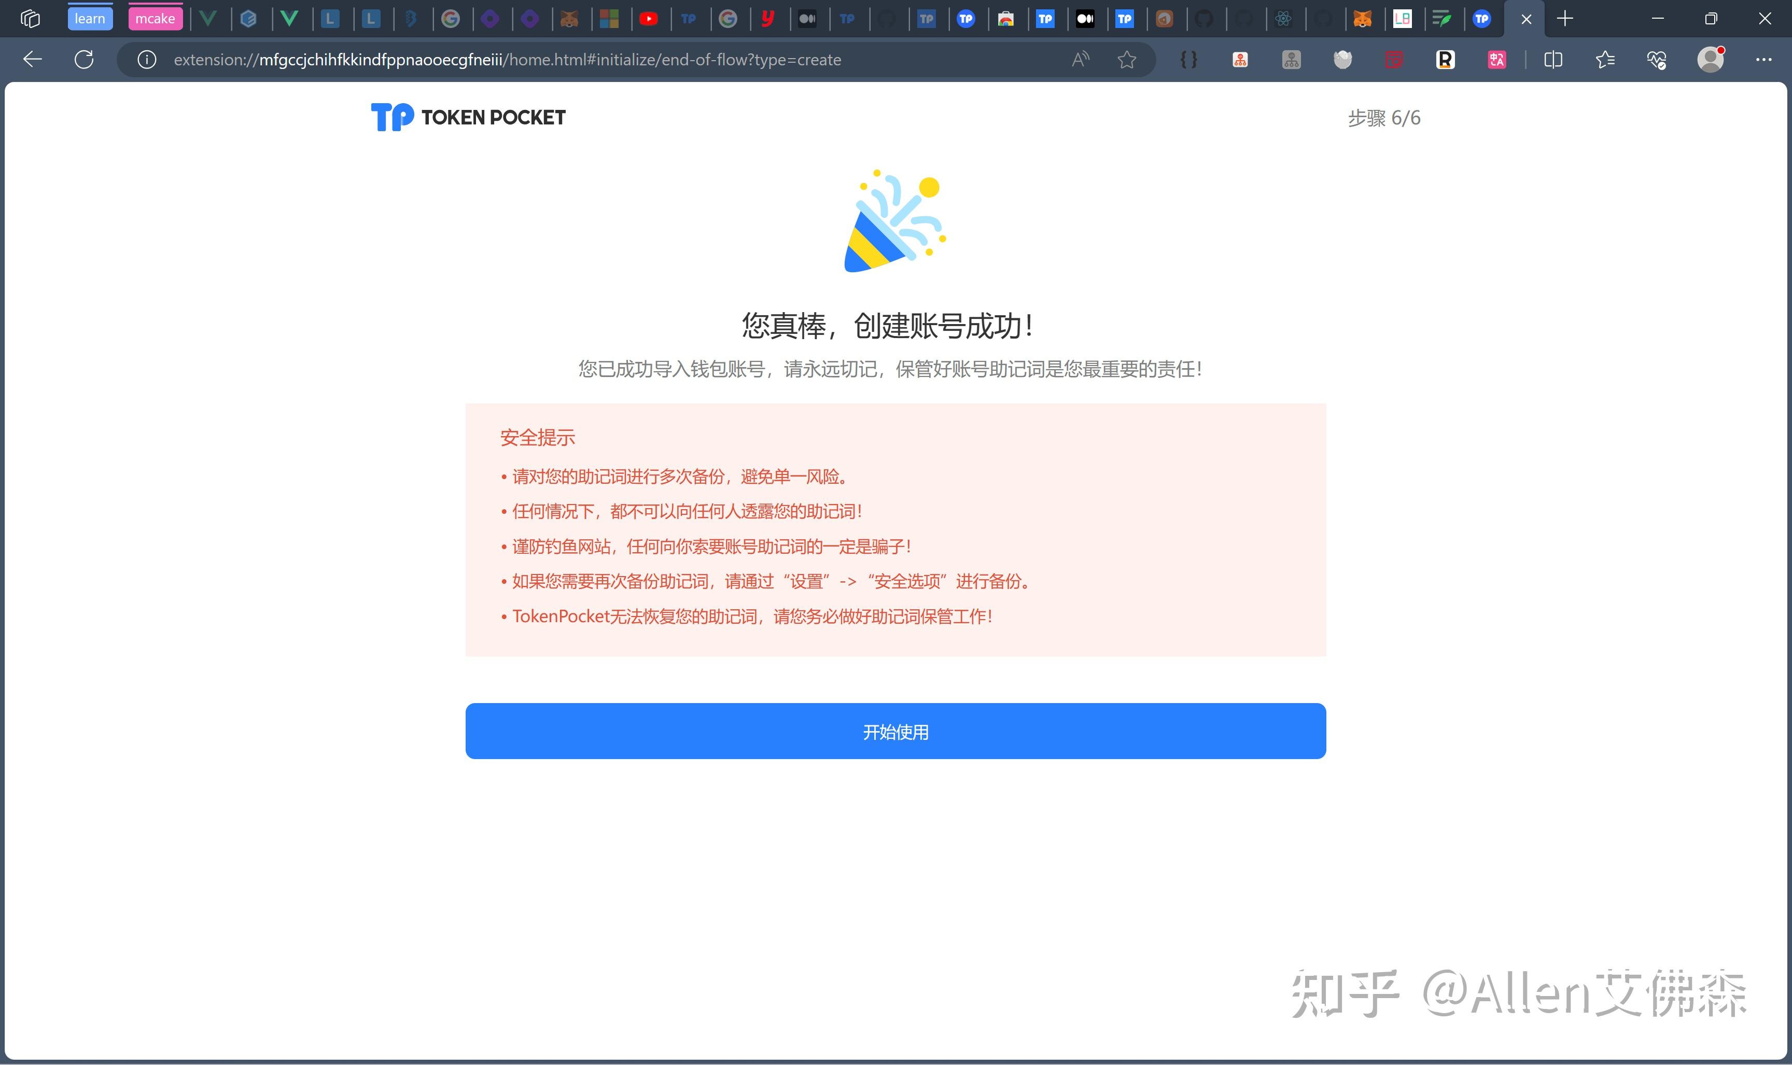The width and height of the screenshot is (1792, 1065).
Task: Click the 开始使用 start button
Action: [x=896, y=732]
